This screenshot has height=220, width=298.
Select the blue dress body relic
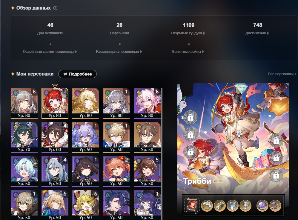[232, 206]
